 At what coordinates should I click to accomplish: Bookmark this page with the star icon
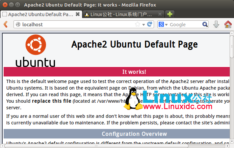click(138, 24)
